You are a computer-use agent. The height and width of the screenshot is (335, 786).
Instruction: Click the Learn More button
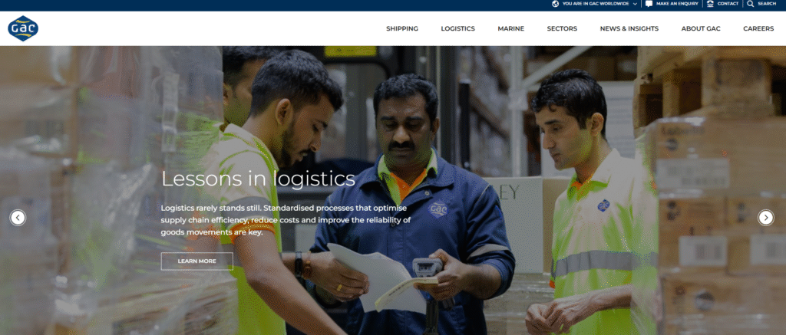click(x=197, y=261)
